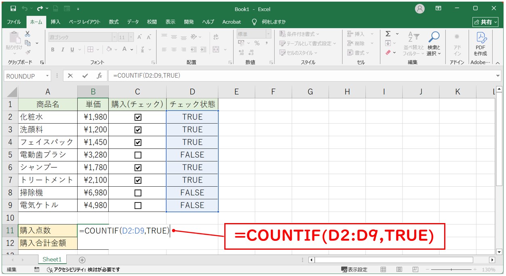This screenshot has height=276, width=506.
Task: Uncheck the フェイスパック purchase checkbox
Action: (x=138, y=142)
